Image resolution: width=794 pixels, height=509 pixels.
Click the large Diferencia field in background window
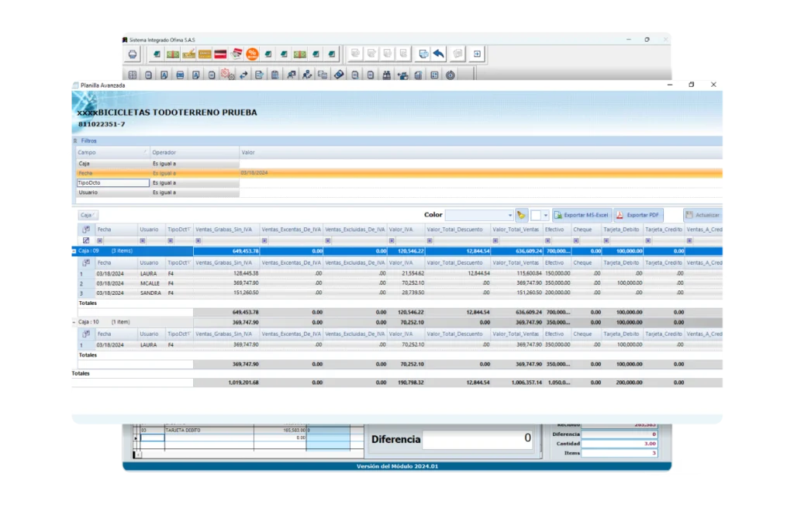(x=478, y=439)
